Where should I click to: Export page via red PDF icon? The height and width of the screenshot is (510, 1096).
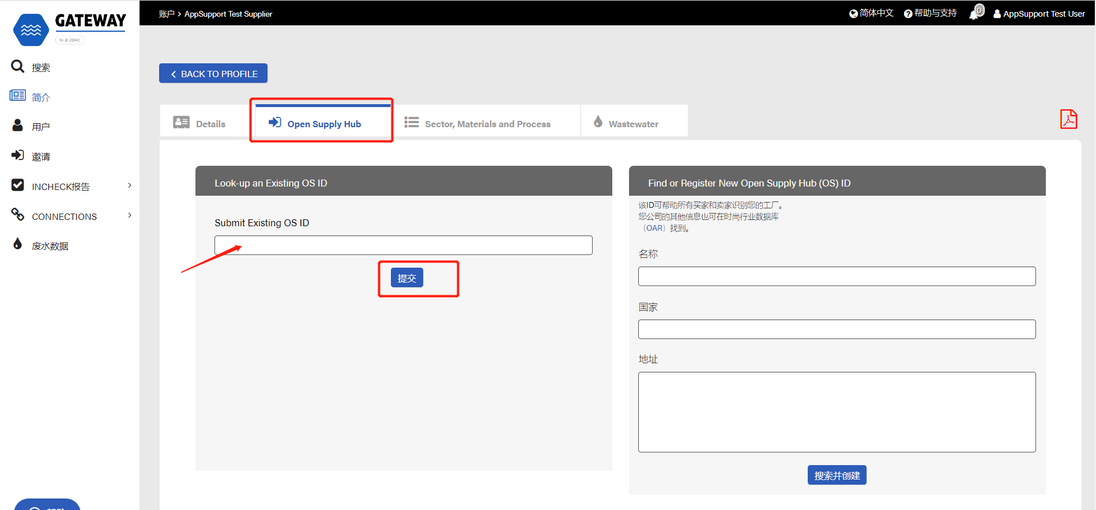1068,119
